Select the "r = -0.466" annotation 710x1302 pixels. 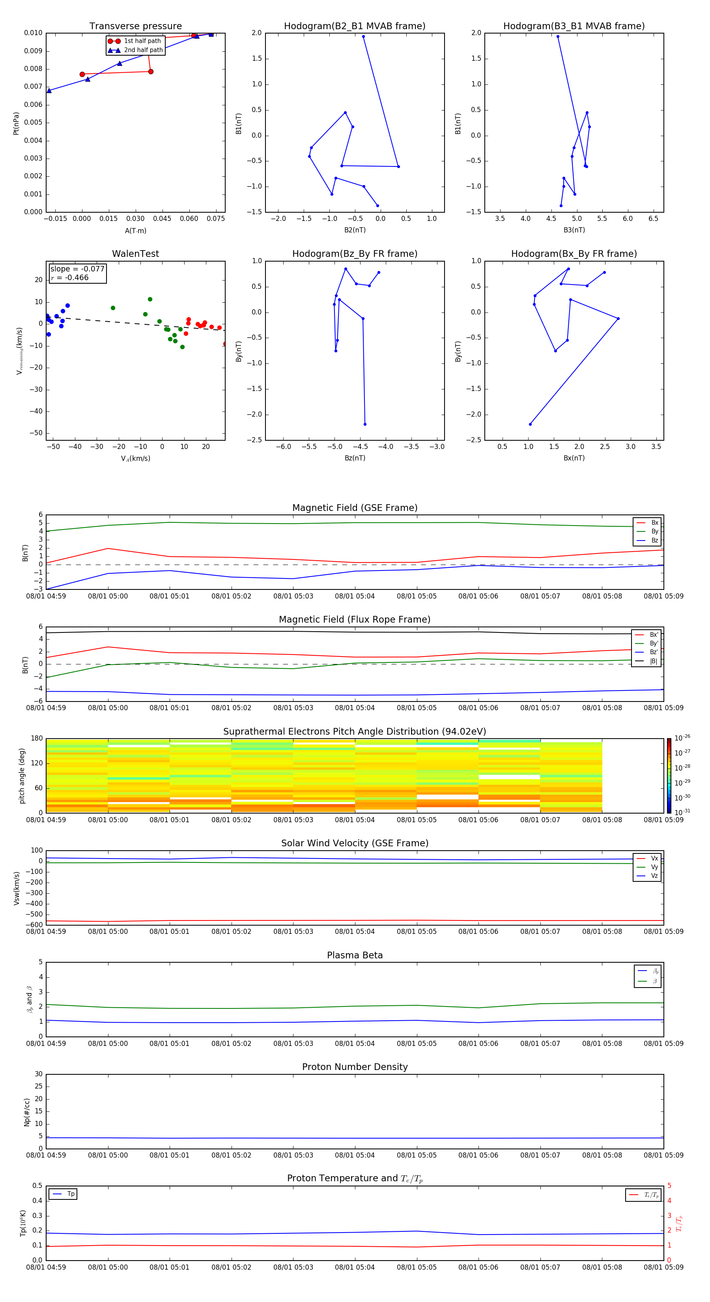(70, 277)
